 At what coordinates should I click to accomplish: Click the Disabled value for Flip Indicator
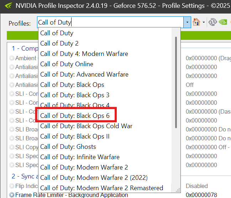[197, 186]
